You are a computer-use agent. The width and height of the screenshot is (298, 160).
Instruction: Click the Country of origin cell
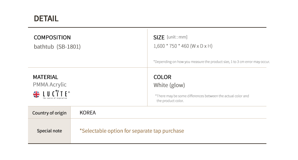[49, 113]
